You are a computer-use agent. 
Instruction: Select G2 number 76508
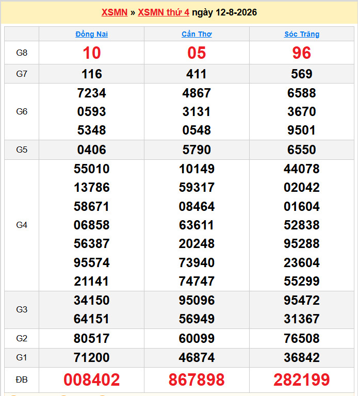pyautogui.click(x=302, y=338)
